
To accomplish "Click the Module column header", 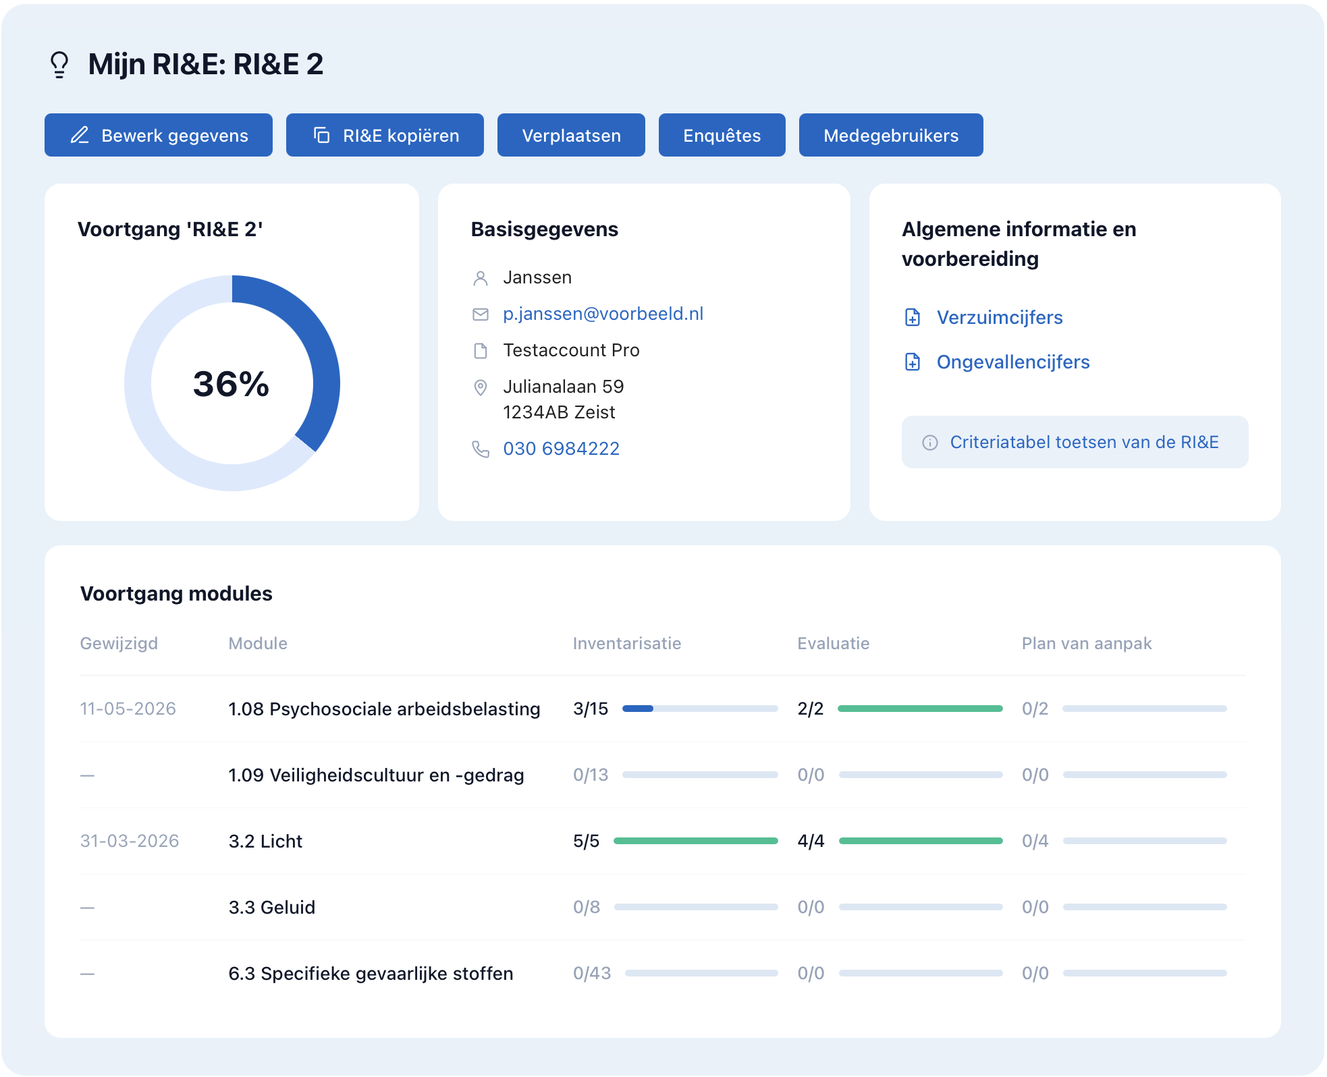I will [x=258, y=643].
